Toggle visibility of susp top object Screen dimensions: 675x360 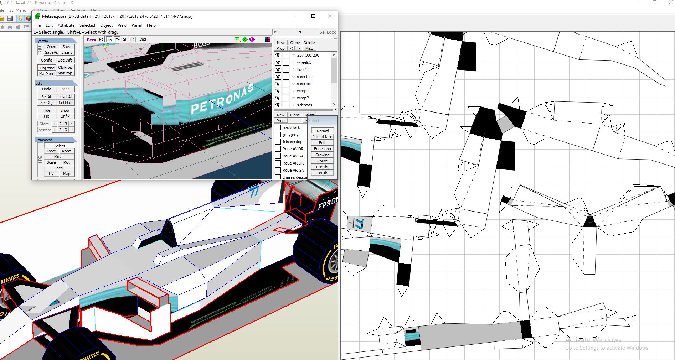278,77
